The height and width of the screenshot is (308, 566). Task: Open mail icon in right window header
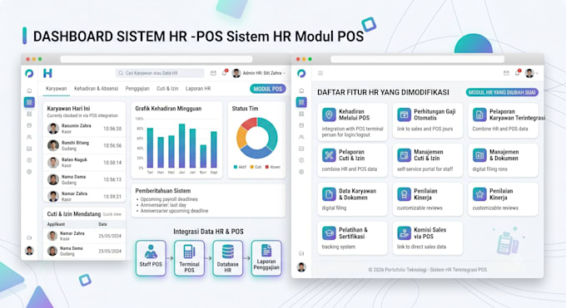tap(506, 73)
